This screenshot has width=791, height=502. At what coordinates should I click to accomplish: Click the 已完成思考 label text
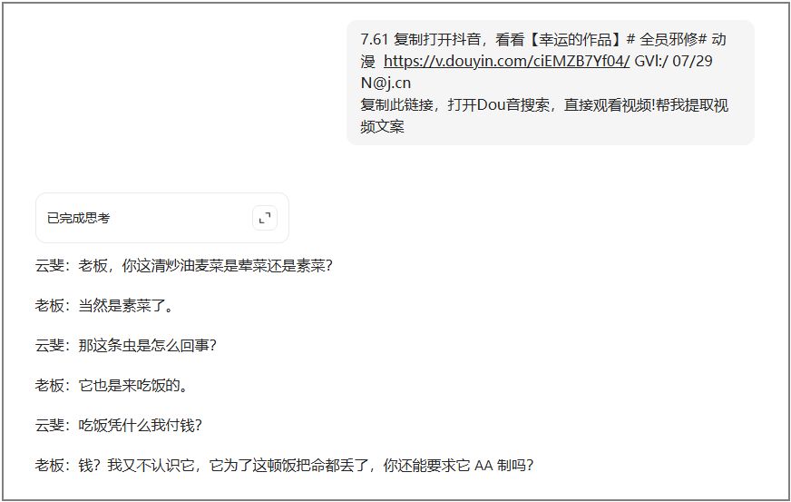point(78,218)
